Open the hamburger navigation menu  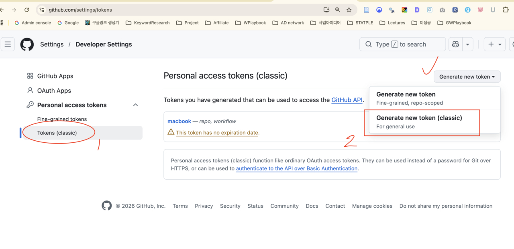pos(8,44)
